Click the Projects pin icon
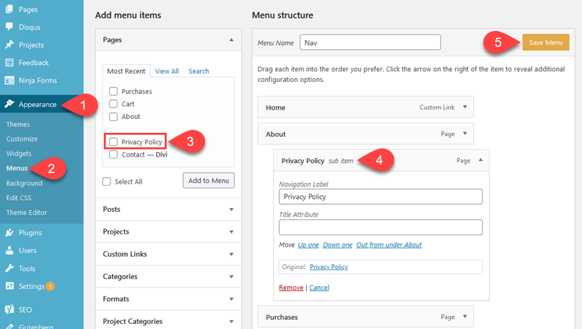 click(9, 45)
